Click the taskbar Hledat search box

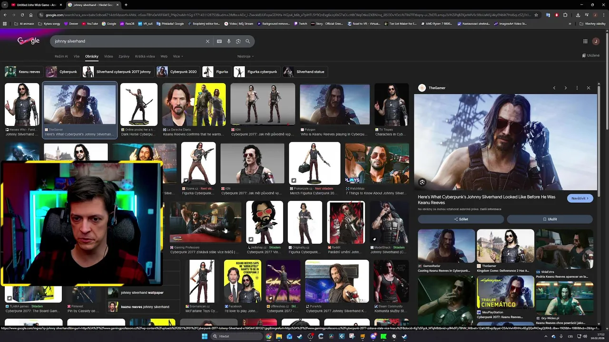[x=236, y=336]
